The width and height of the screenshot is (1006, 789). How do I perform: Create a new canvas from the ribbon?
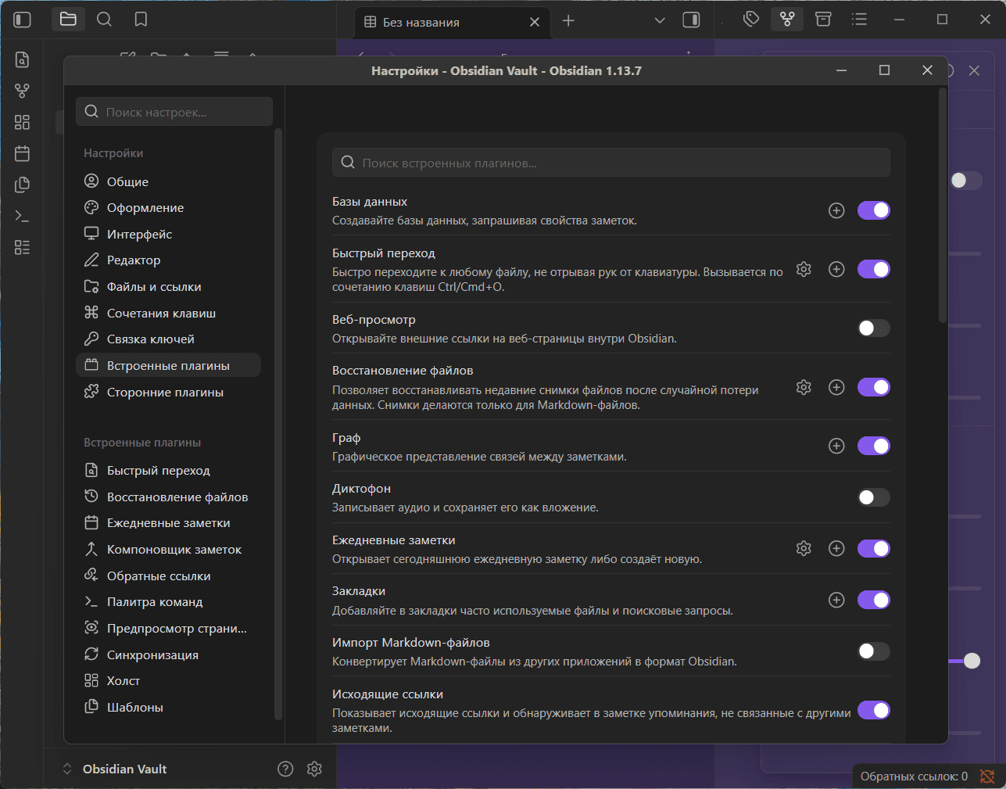(23, 122)
